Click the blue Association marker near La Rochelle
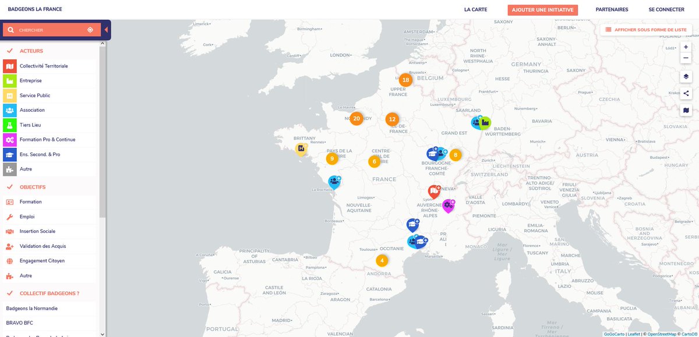 pyautogui.click(x=334, y=182)
